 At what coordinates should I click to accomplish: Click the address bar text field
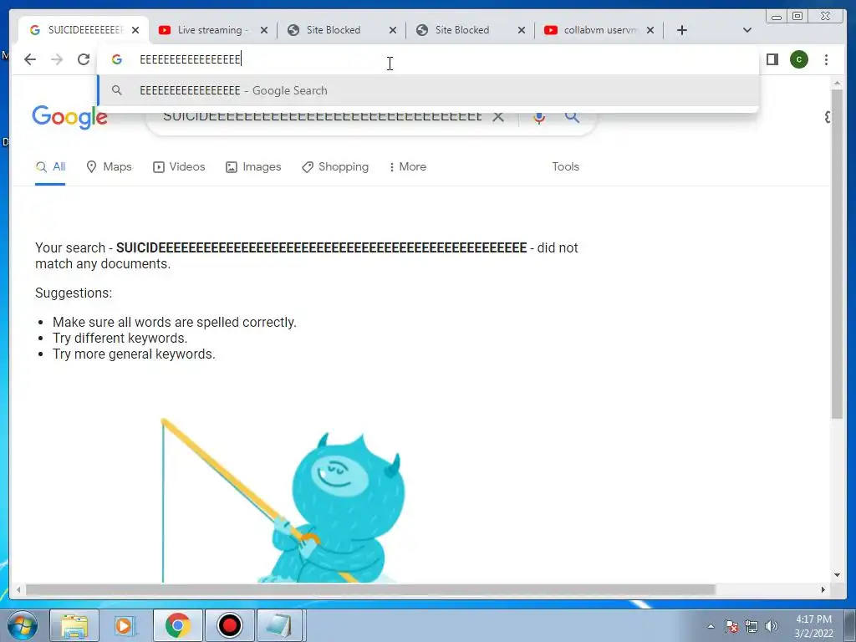[x=429, y=59]
